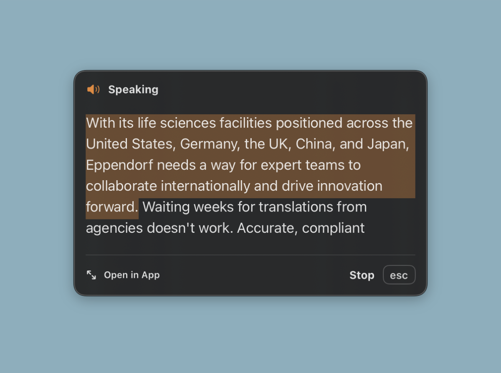This screenshot has width=501, height=373.
Task: Click the sound waves on the speaker icon
Action: [97, 89]
